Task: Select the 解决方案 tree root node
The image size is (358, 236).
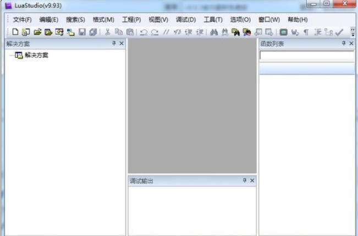Action: (36, 55)
